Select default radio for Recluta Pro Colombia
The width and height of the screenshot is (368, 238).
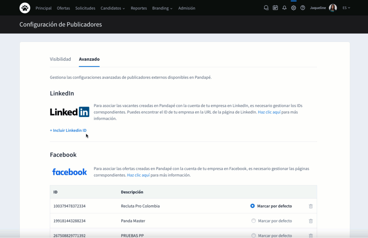pos(252,206)
